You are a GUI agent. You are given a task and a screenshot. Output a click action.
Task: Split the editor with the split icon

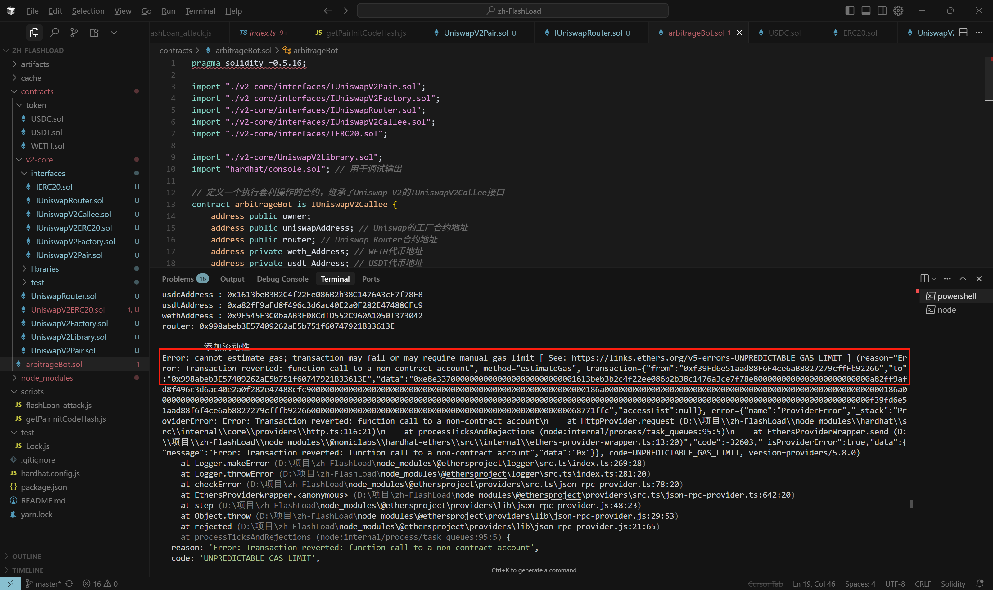tap(963, 33)
